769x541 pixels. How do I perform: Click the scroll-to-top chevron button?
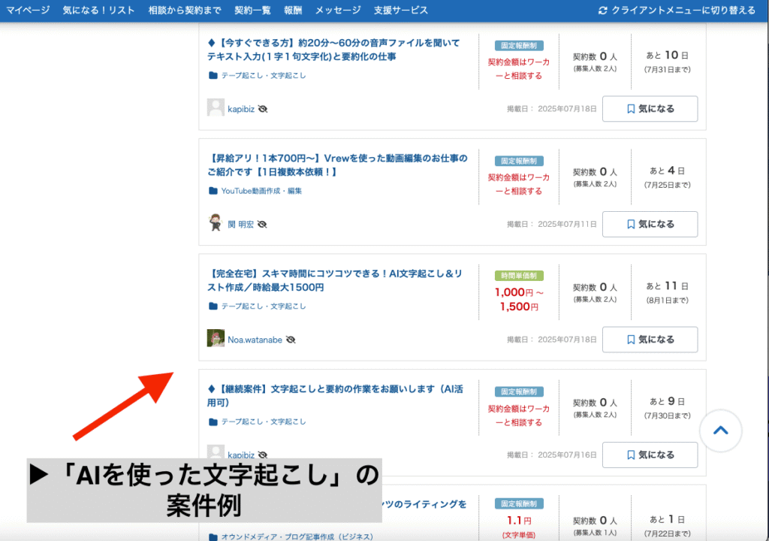(x=720, y=431)
